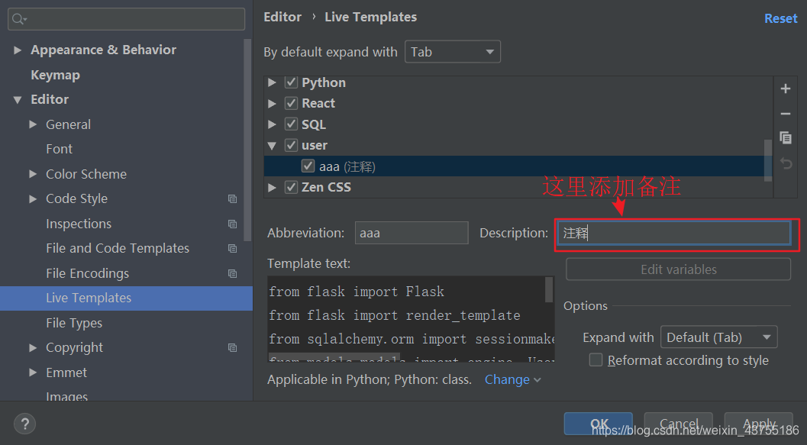
Task: Click project-level icon beside Inspections
Action: [x=233, y=224]
